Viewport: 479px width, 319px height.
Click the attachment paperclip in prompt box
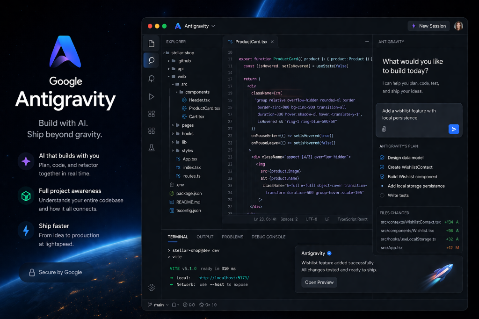pos(384,129)
